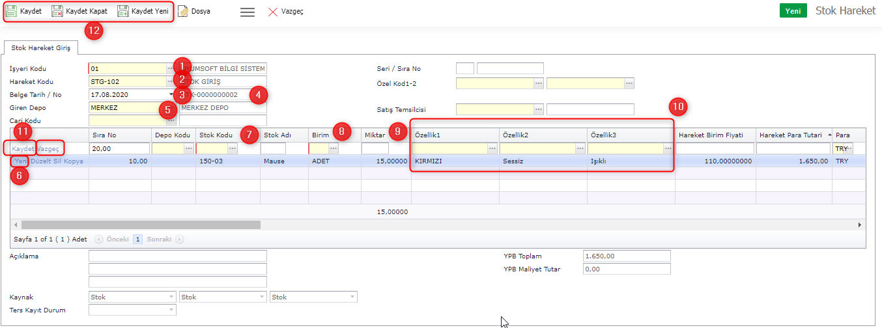Viewport: 882px width, 328px height.
Task: Click sort arrow on Hareket Para Tutari column
Action: click(829, 135)
